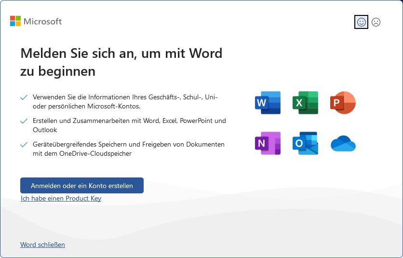The height and width of the screenshot is (258, 403).
Task: Click the happy smiley feedback icon
Action: click(x=361, y=22)
